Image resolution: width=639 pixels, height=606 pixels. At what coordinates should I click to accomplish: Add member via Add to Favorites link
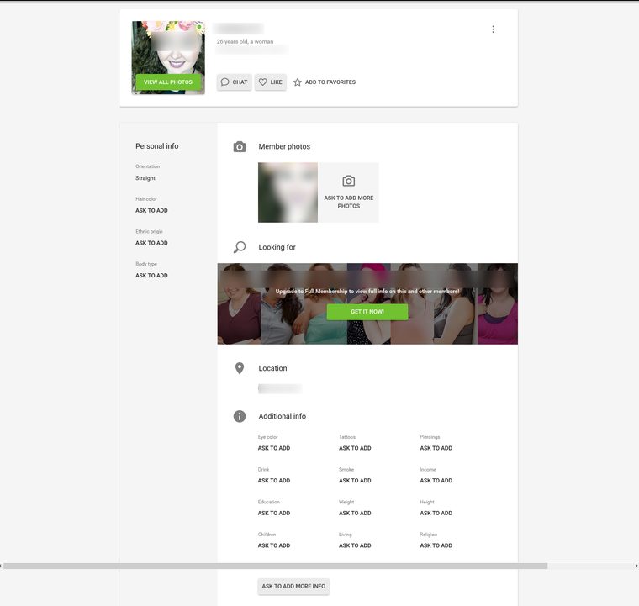click(325, 82)
